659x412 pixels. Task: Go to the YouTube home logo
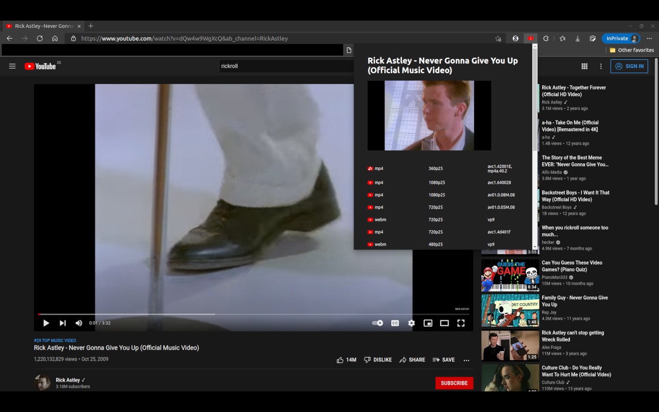pyautogui.click(x=40, y=66)
